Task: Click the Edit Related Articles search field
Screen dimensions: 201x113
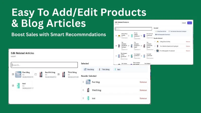Action: tap(44, 65)
